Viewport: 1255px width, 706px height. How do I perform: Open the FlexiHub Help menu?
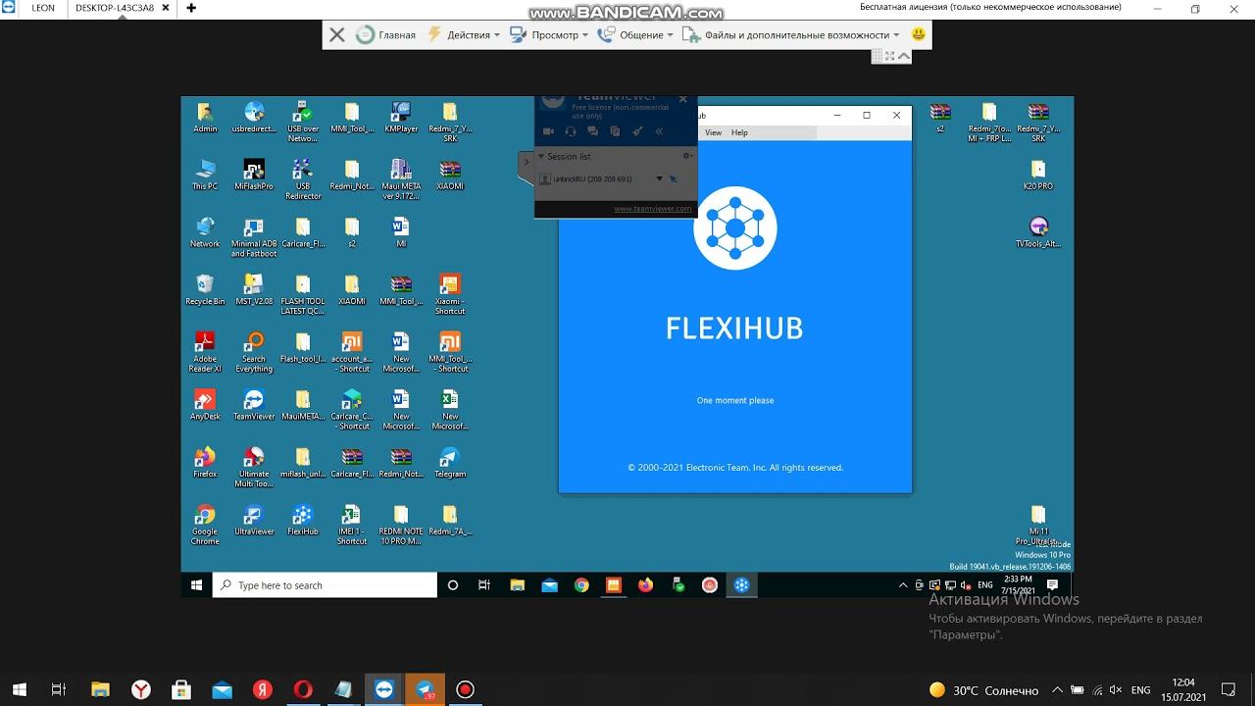[739, 132]
